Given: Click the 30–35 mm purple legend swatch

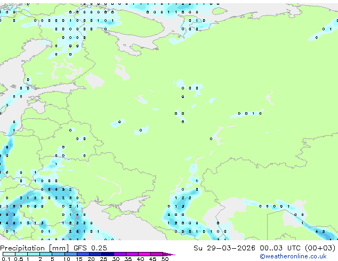Looking at the screenshot, I should (x=120, y=254).
